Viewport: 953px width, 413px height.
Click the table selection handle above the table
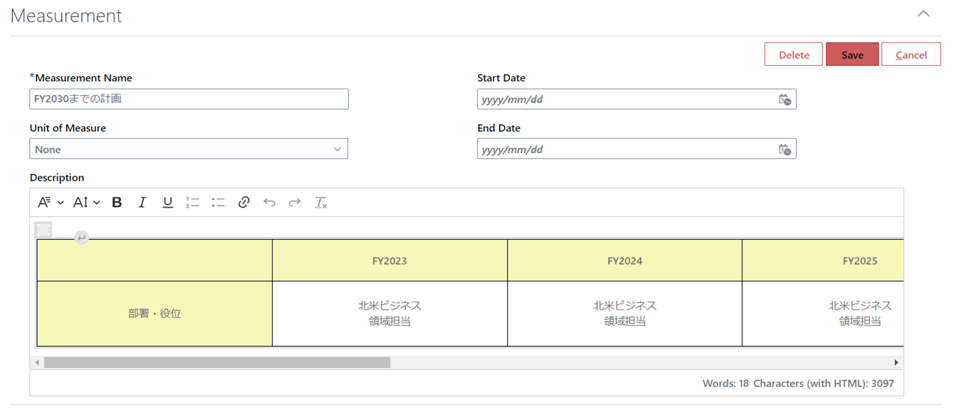(44, 229)
